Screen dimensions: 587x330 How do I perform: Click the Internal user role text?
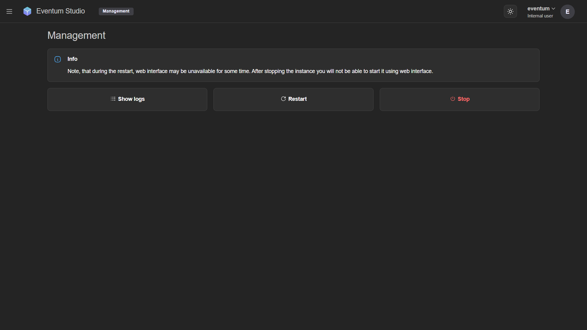coord(540,16)
